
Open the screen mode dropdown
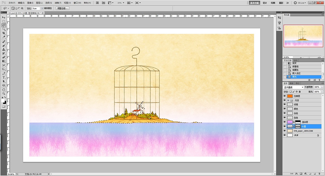138,3
